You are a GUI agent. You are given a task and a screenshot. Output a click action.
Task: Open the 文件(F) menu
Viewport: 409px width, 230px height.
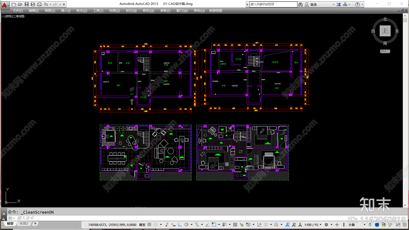[18, 11]
